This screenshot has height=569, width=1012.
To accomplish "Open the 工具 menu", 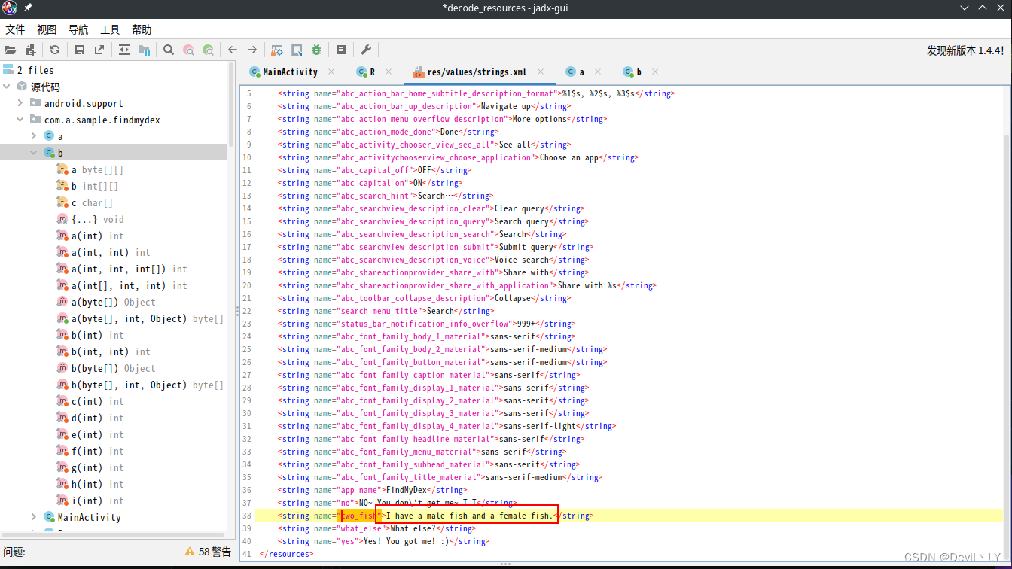I will (110, 29).
